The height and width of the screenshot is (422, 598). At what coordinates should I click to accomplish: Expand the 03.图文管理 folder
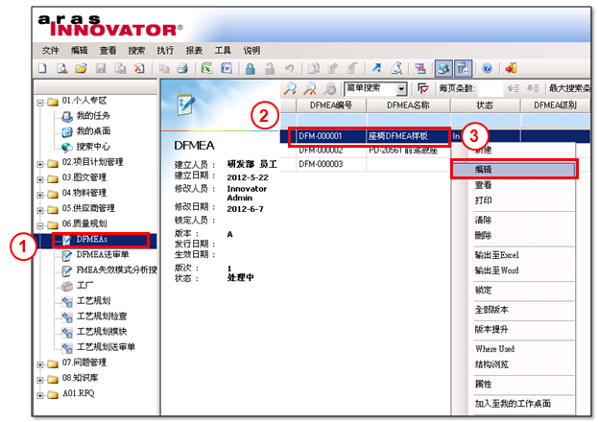[x=40, y=179]
